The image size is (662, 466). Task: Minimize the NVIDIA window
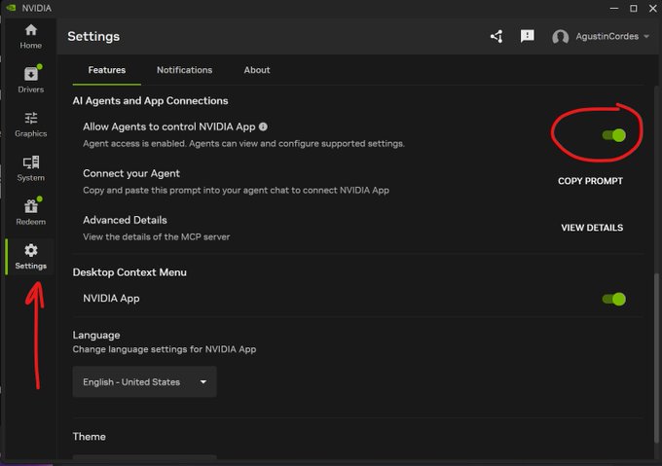click(614, 9)
